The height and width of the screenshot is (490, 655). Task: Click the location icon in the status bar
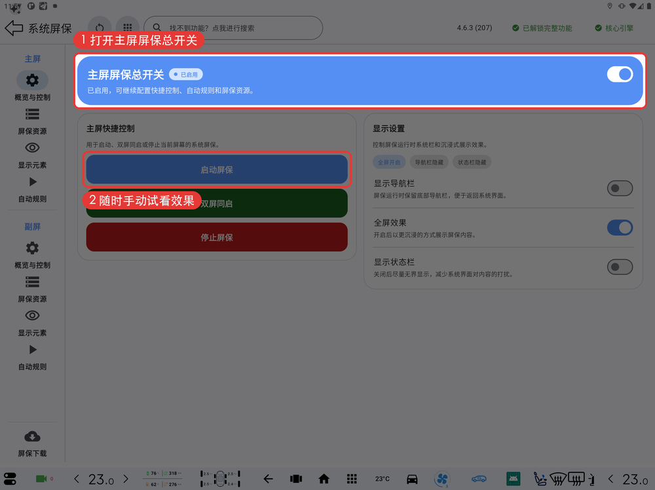610,6
